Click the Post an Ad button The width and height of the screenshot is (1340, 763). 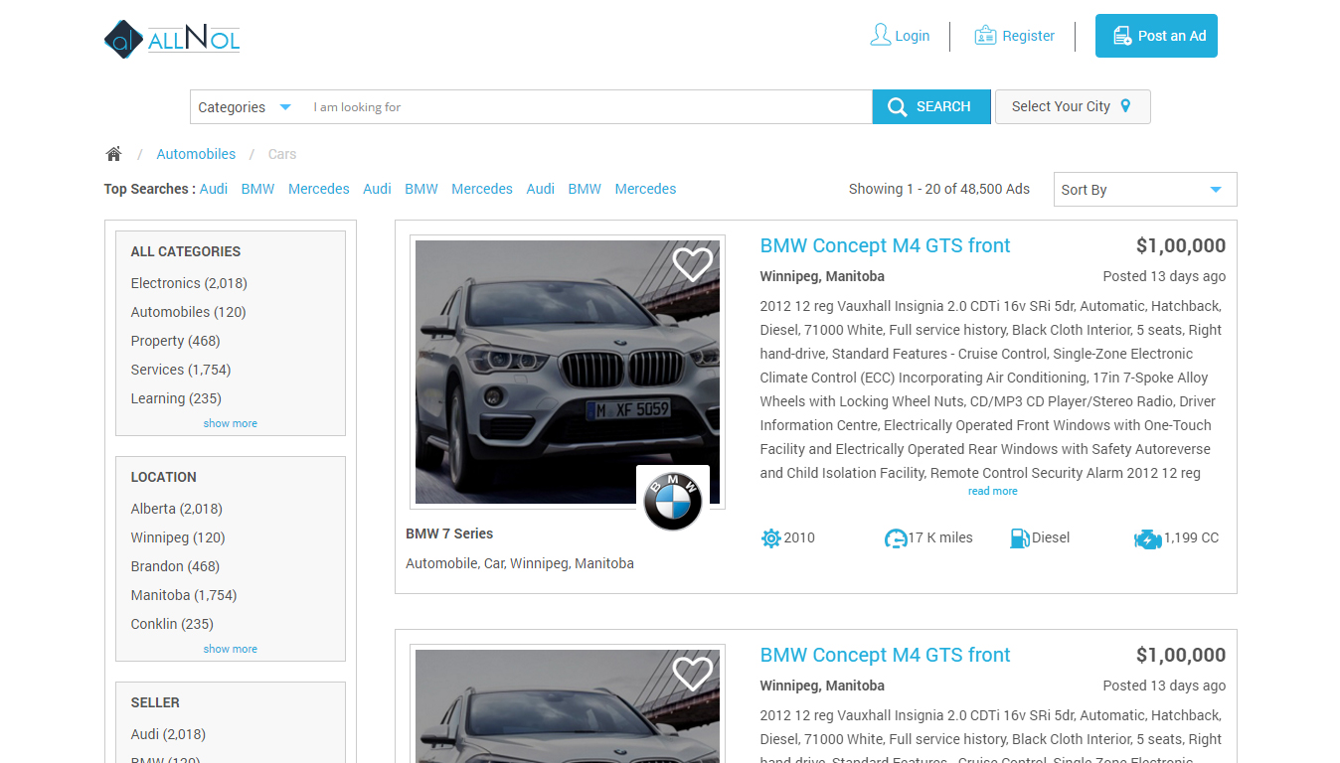[1156, 36]
